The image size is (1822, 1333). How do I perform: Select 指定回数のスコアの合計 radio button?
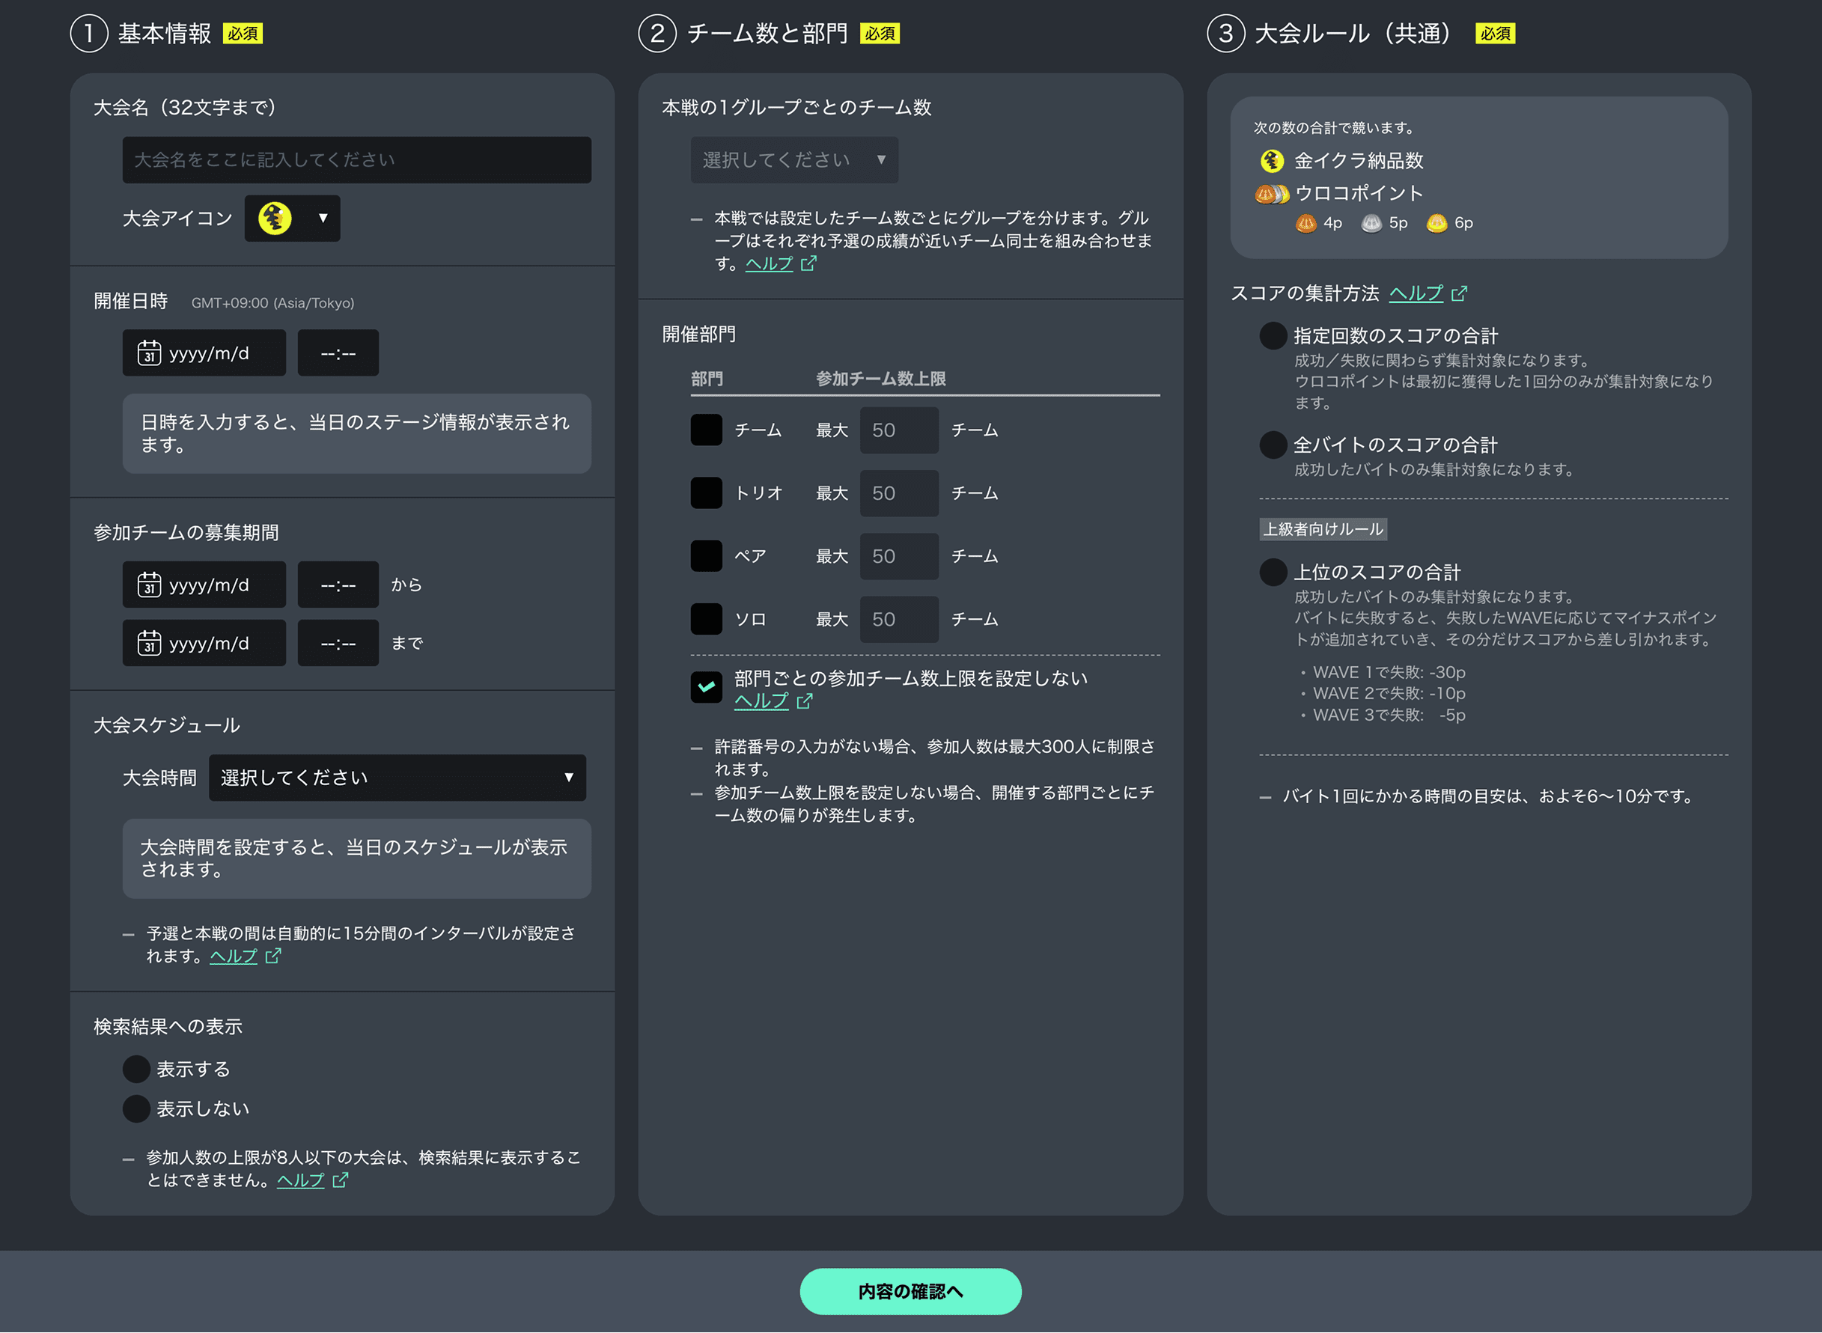pos(1273,335)
